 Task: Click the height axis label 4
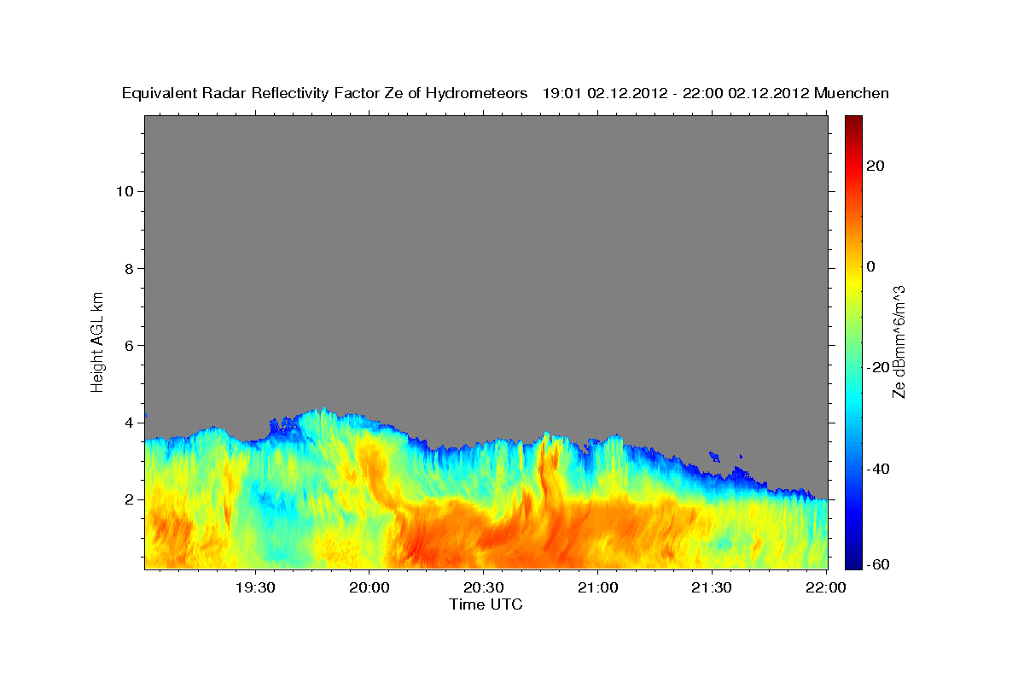129,423
